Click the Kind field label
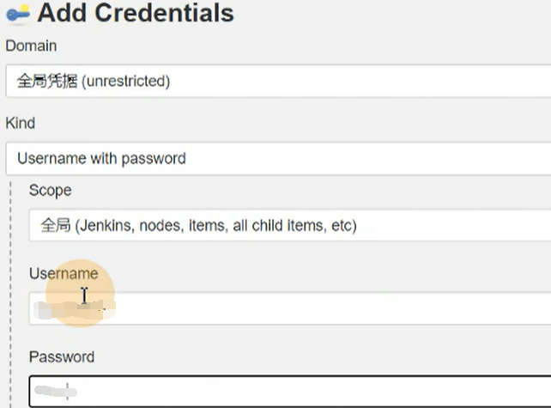This screenshot has height=408, width=551. [21, 123]
